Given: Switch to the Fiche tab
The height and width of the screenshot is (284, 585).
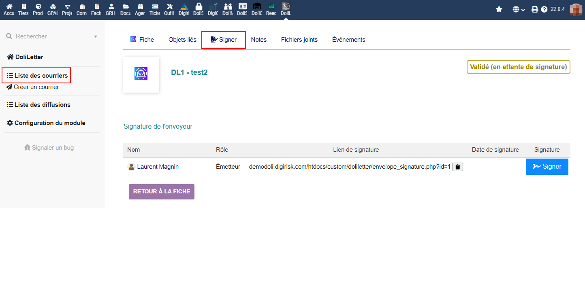Looking at the screenshot, I should point(142,40).
